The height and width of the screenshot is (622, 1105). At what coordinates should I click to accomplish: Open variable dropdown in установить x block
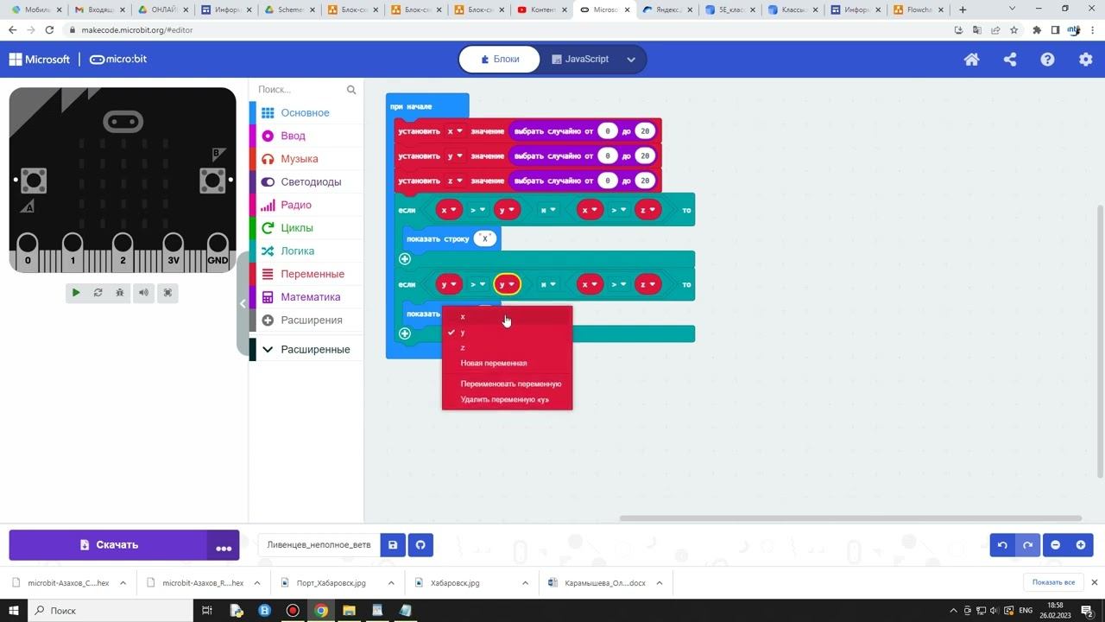455,131
